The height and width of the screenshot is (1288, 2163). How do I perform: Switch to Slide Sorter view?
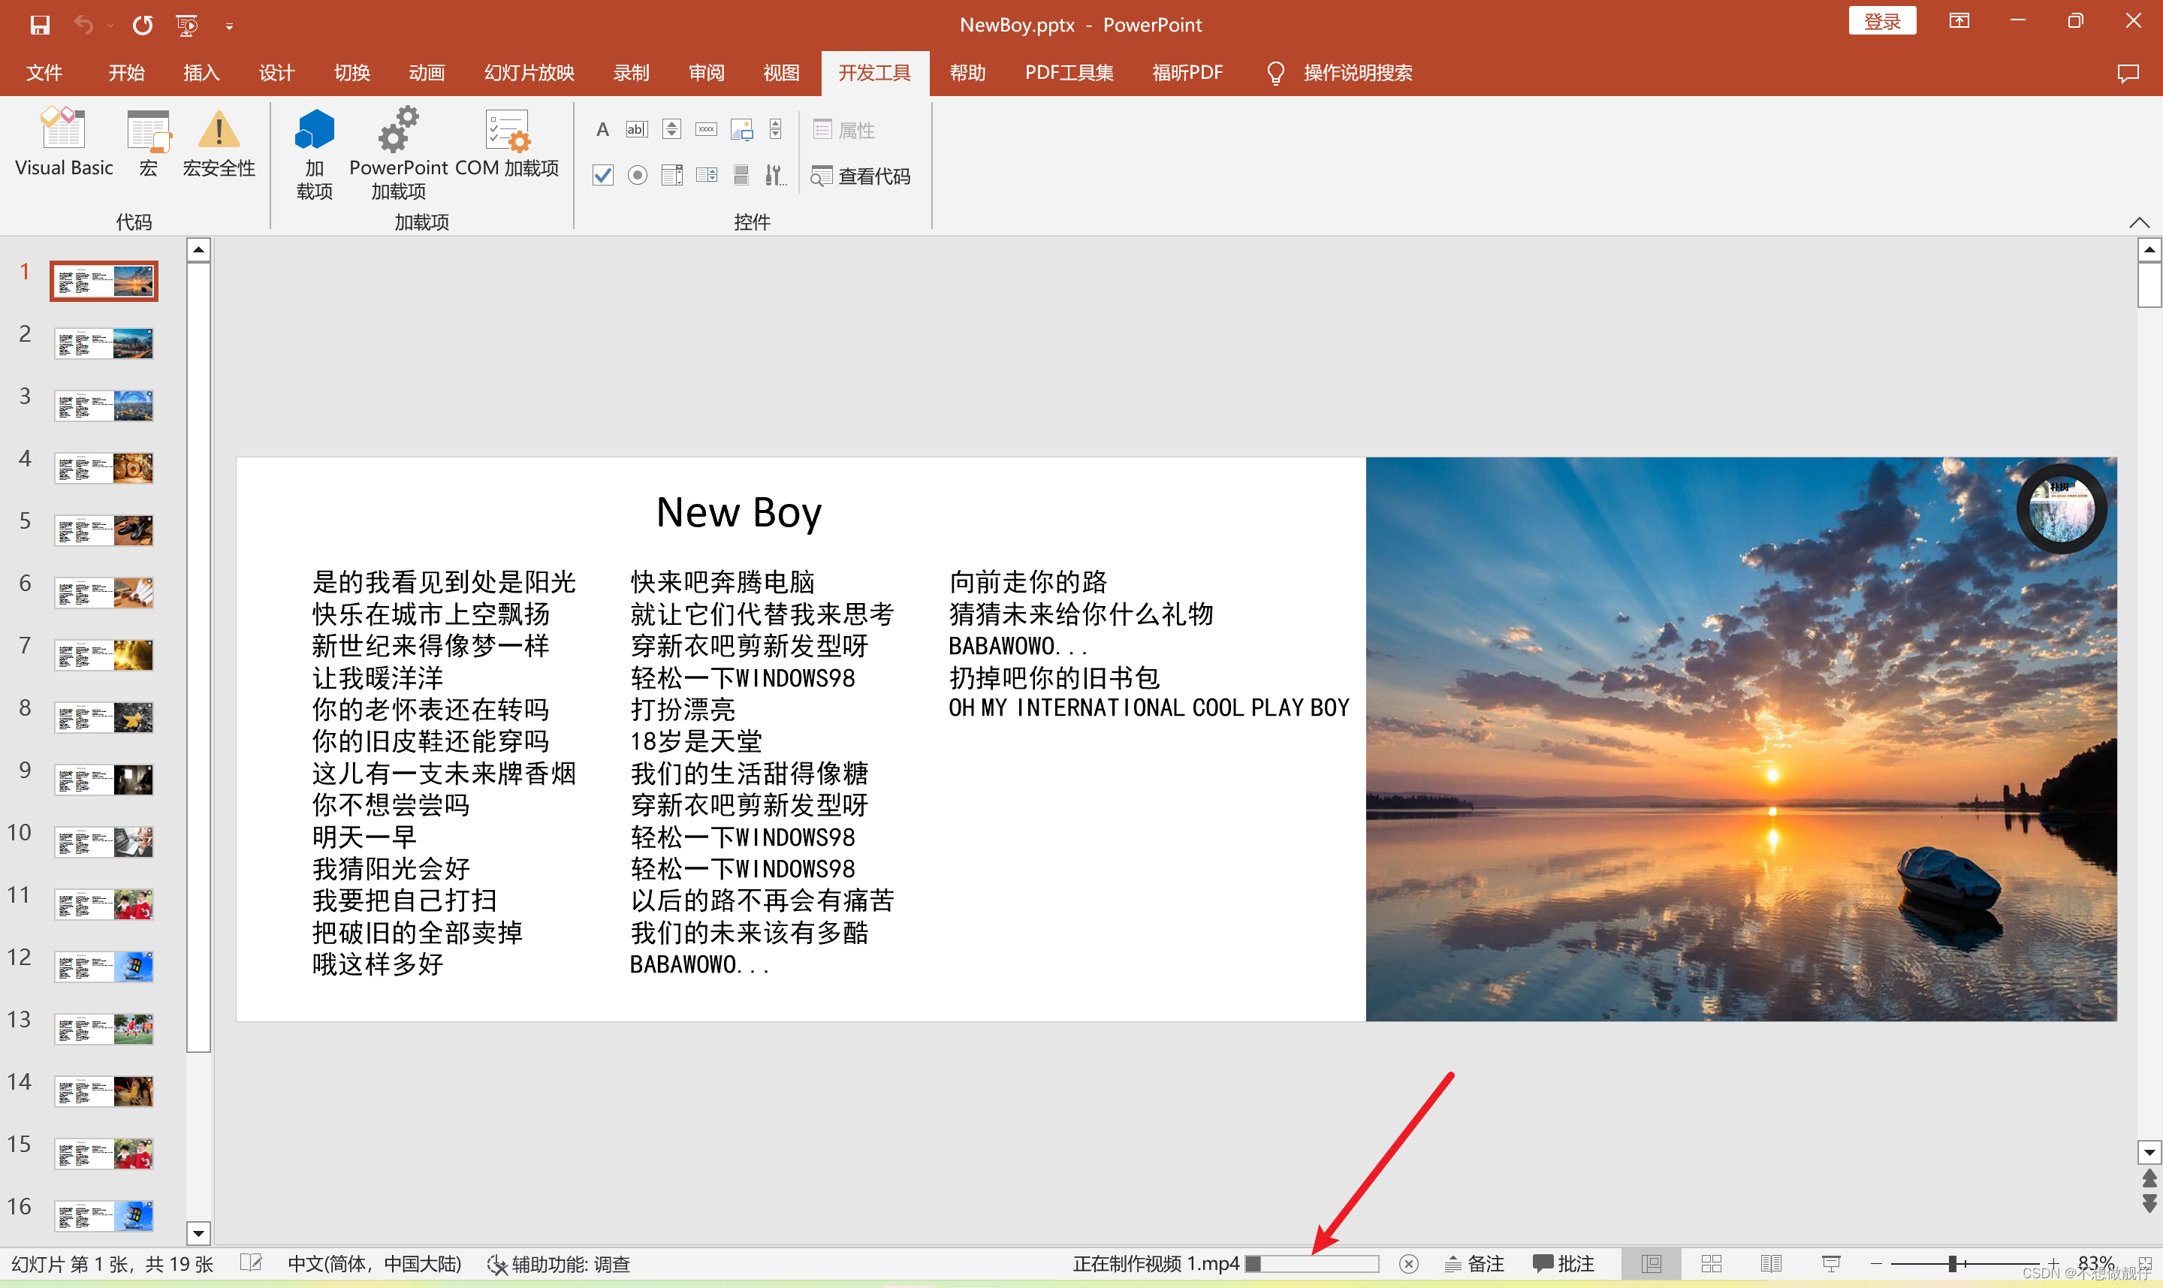[1711, 1264]
